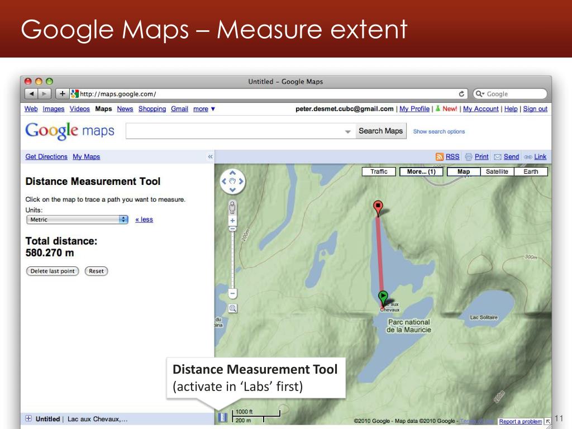
Task: Switch to the Satellite view
Action: point(497,171)
